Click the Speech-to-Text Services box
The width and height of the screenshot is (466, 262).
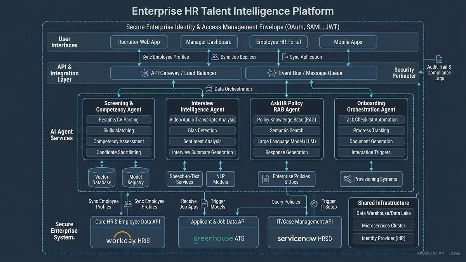coord(184,179)
